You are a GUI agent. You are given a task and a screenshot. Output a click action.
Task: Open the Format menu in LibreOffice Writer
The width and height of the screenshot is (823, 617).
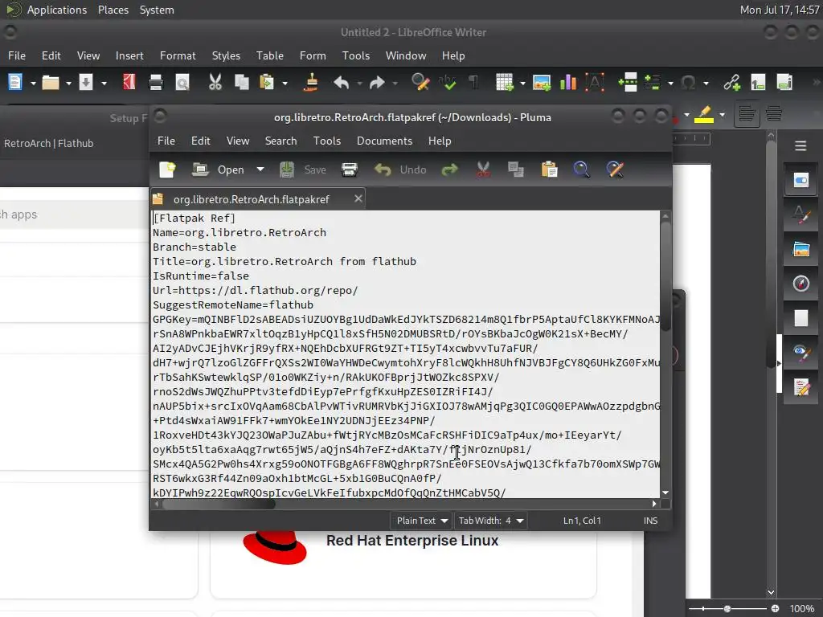pyautogui.click(x=178, y=55)
